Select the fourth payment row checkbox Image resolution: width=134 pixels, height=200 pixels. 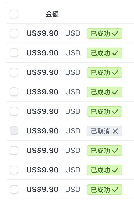pyautogui.click(x=14, y=92)
